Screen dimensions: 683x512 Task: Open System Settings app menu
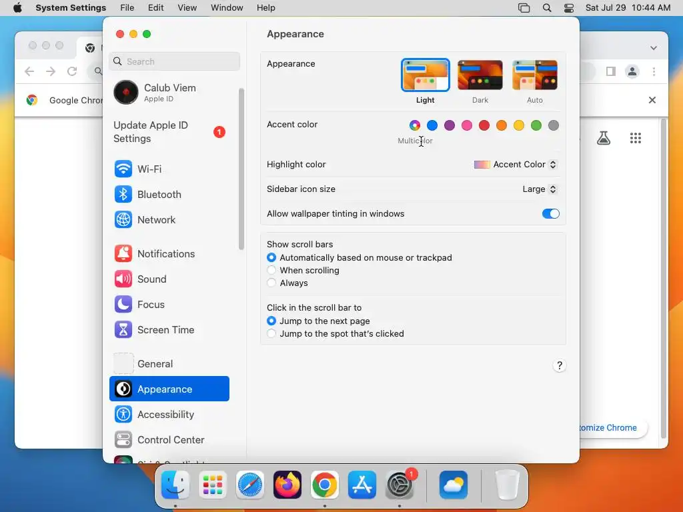point(71,8)
